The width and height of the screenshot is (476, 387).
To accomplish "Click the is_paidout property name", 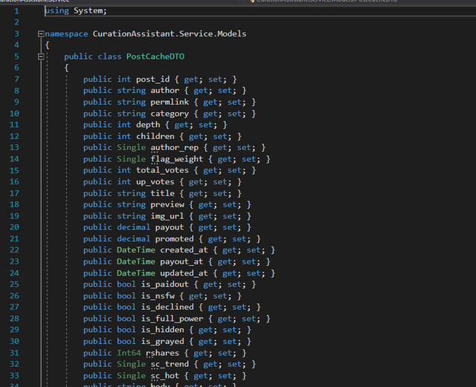I will point(165,284).
